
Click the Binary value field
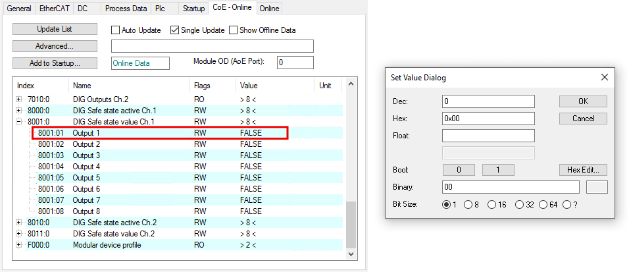511,187
